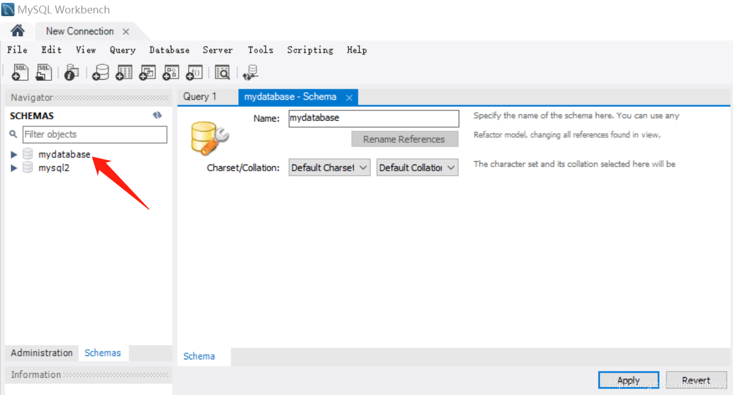733x395 pixels.
Task: Open the View menu
Action: (86, 50)
